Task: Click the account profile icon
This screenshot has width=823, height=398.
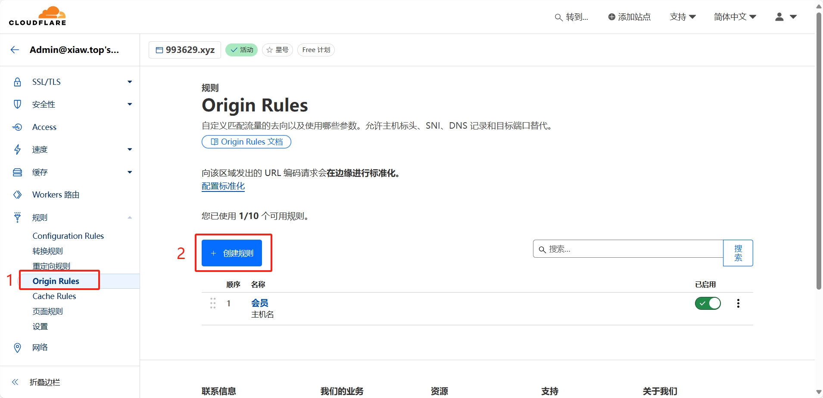Action: [x=779, y=17]
